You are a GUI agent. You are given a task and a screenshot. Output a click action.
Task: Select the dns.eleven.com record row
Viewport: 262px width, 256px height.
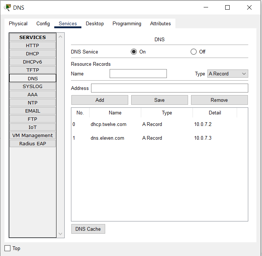(x=159, y=138)
